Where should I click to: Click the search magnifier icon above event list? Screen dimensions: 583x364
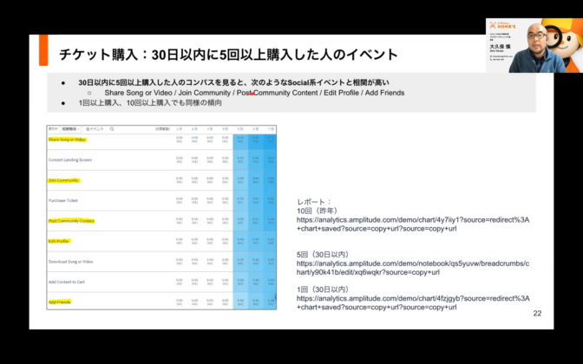112,128
